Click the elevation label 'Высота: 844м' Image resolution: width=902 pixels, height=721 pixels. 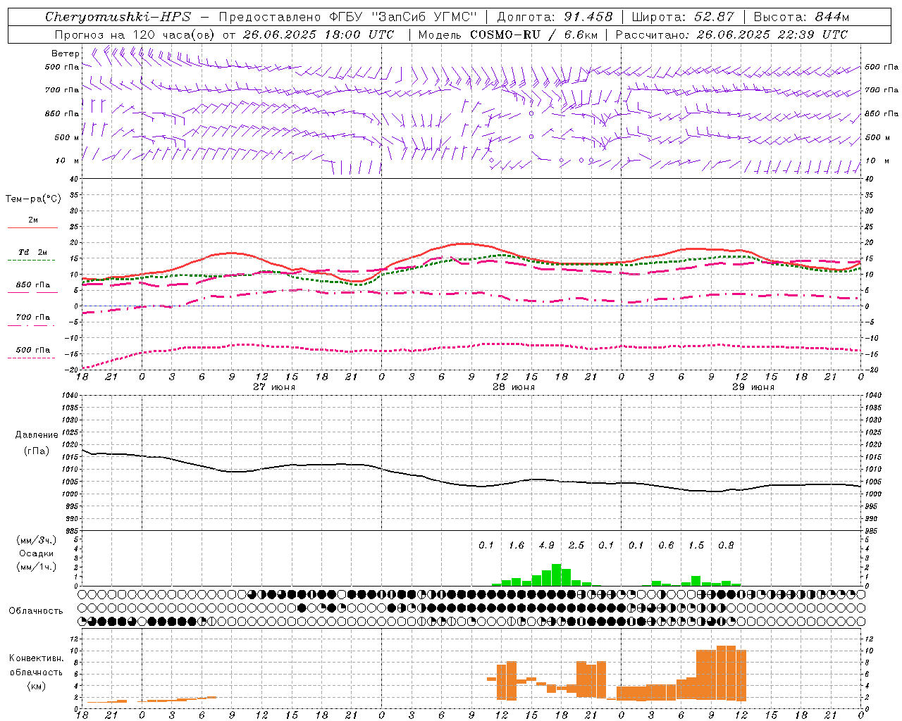click(801, 17)
